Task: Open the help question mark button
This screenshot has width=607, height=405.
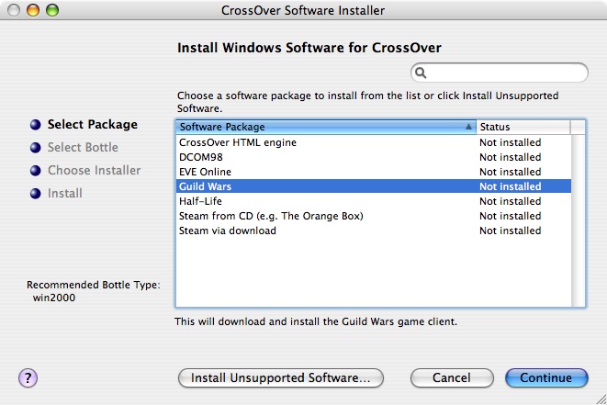Action: coord(28,377)
